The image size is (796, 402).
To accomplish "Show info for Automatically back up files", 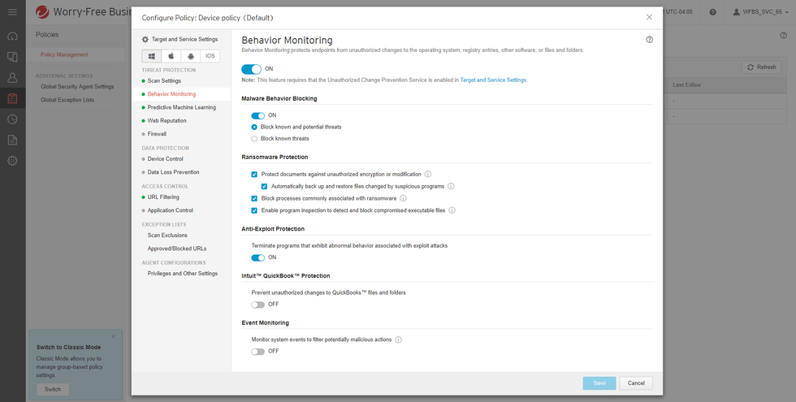I will tap(451, 186).
